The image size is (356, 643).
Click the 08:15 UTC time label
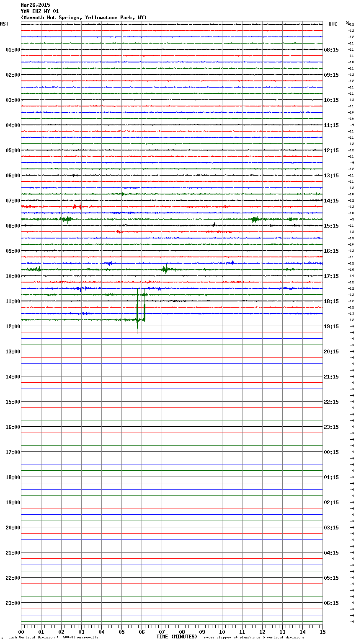click(x=331, y=50)
